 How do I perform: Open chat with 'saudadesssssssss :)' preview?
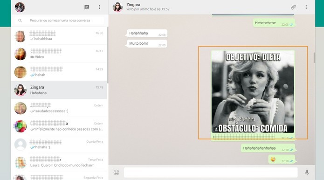(x=59, y=108)
